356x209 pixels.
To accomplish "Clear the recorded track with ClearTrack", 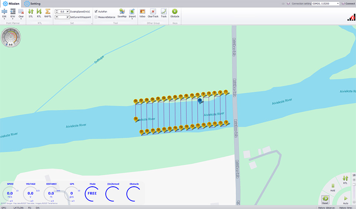I will 153,13.
